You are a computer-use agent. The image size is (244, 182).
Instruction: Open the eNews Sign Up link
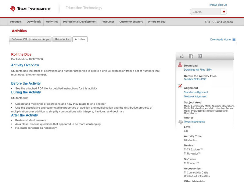coord(218,5)
